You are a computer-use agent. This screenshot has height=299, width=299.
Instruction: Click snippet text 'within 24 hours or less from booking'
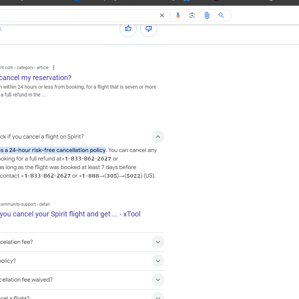[44, 87]
